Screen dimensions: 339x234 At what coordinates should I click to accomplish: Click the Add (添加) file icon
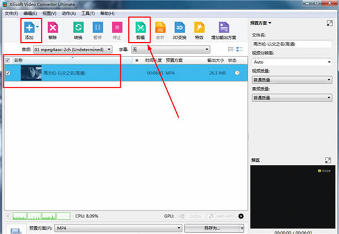[29, 28]
